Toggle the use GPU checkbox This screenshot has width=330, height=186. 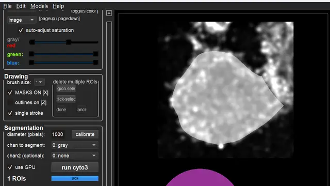(x=10, y=167)
